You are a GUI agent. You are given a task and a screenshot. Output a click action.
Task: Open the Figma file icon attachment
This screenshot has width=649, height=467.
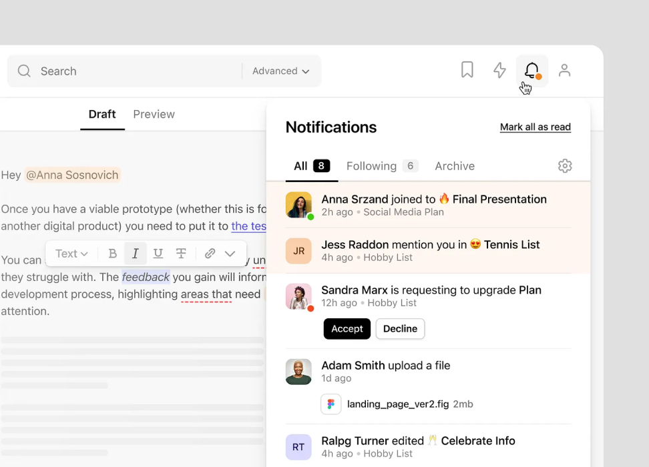point(331,404)
